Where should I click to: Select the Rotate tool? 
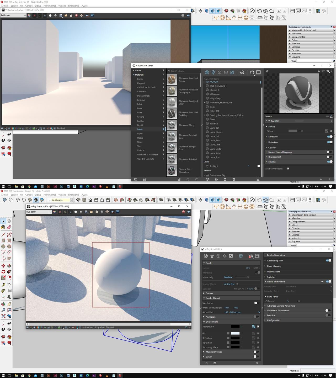(x=3, y=272)
